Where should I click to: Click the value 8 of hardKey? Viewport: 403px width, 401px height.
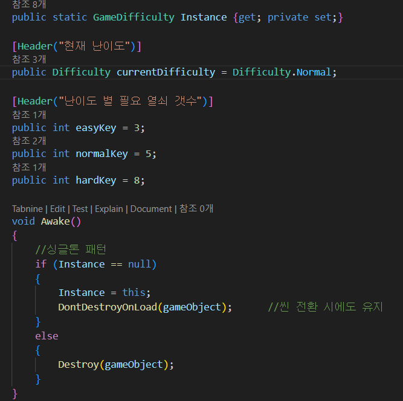point(137,181)
